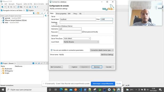The image size is (164, 92).
Task: Open Visual Studio Code from the taskbar
Action: (x=80, y=90)
